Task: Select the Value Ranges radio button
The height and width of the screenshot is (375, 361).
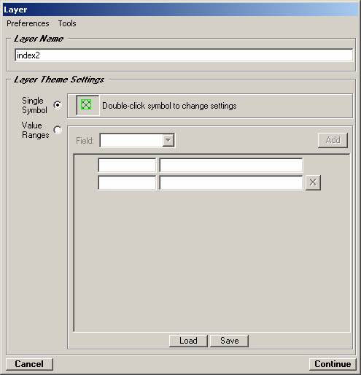Action: click(x=58, y=130)
